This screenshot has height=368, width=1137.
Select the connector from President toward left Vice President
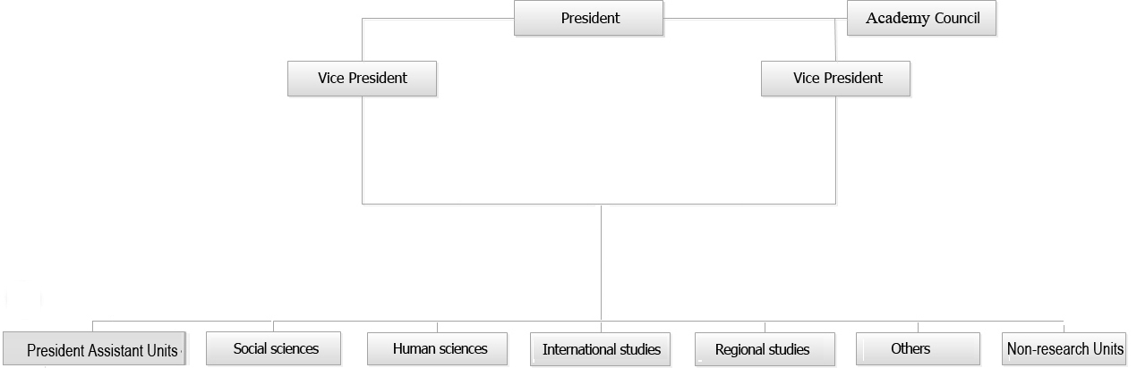[x=438, y=18]
